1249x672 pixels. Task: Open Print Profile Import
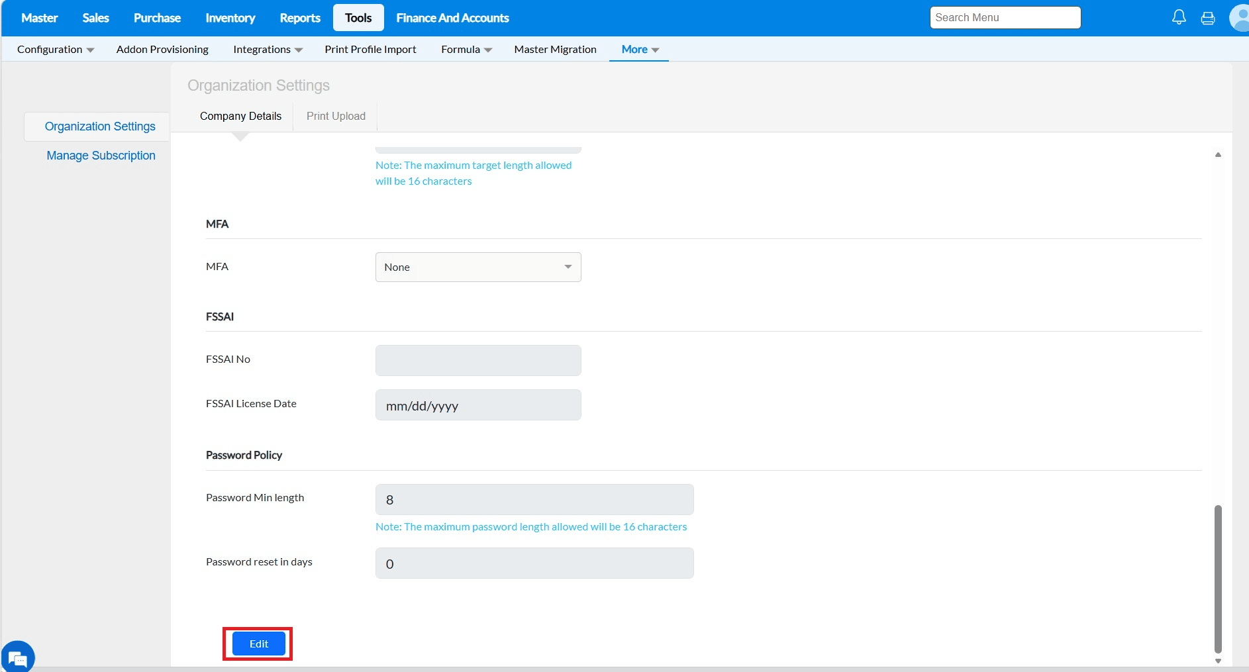370,49
